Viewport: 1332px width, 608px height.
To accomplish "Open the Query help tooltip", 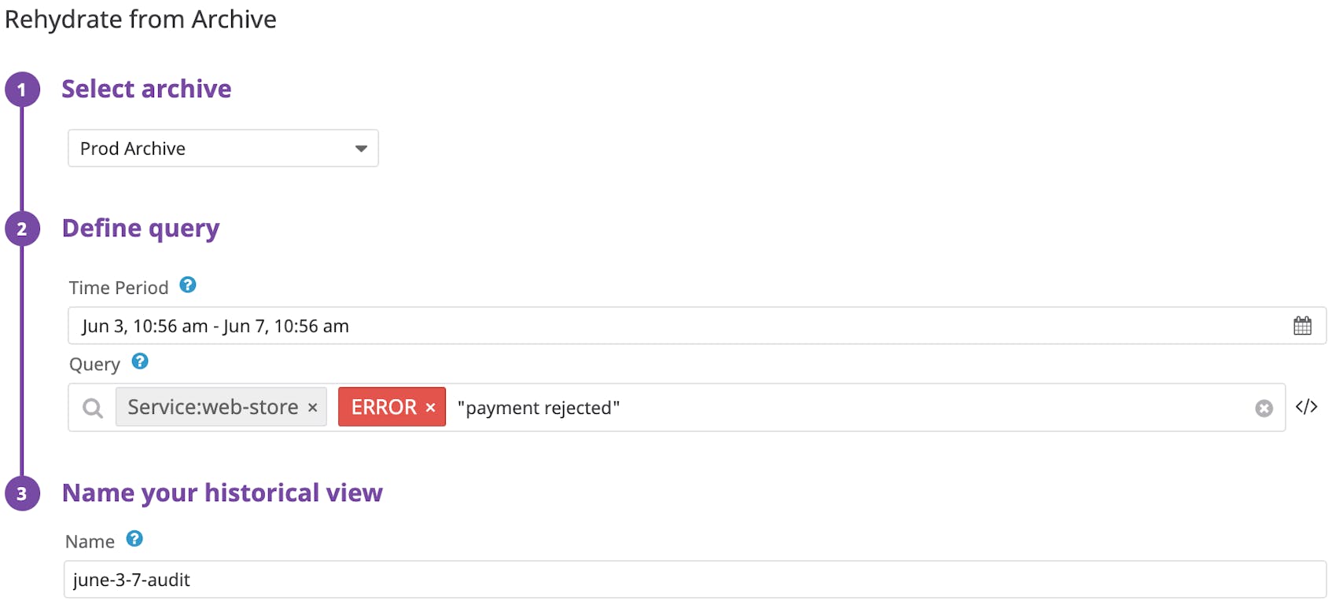I will 140,362.
